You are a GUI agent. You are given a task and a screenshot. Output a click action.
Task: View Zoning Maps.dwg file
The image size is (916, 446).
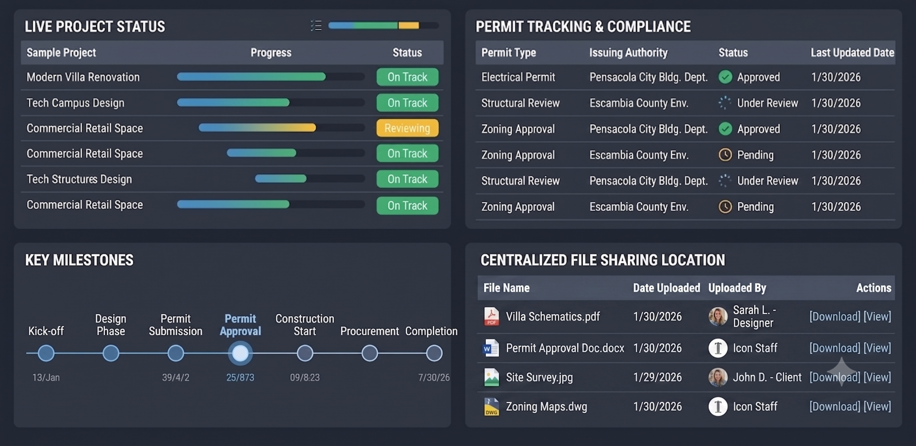(x=877, y=407)
